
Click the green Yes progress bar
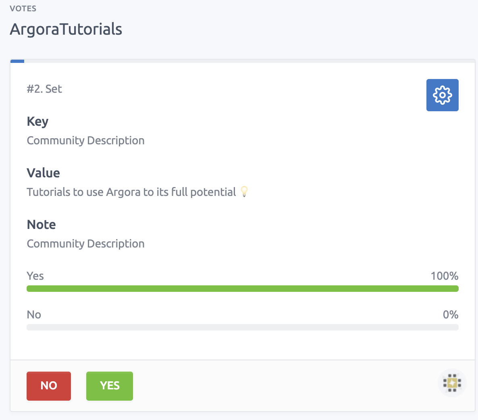[242, 289]
